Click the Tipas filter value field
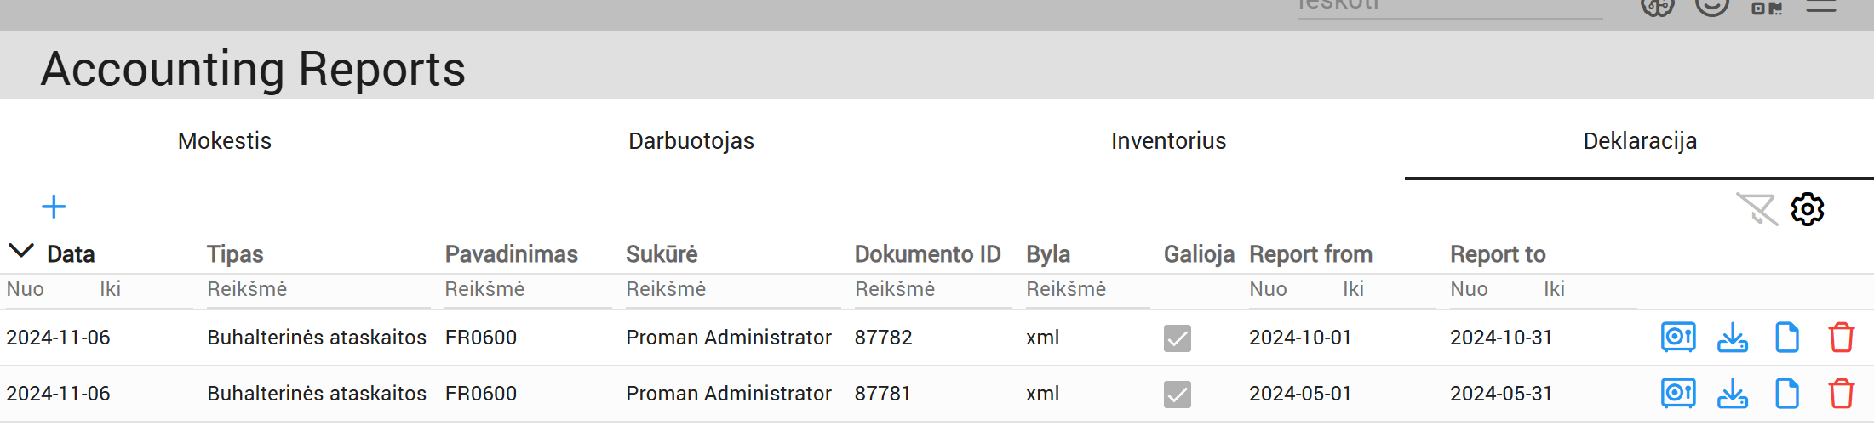 pyautogui.click(x=317, y=290)
